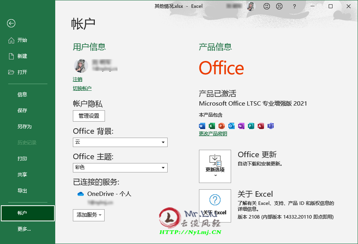This screenshot has width=358, height=244.
Task: Click the 'Microsoft Office LTSC 专业增强版 2021' text
Action: coord(253,104)
